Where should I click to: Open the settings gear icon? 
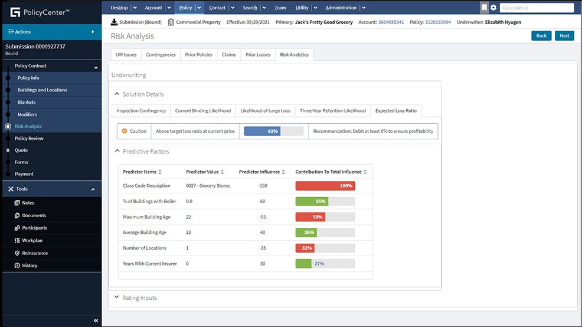pos(493,8)
